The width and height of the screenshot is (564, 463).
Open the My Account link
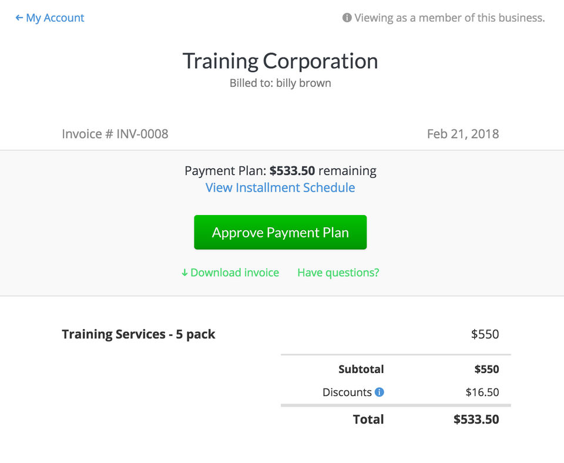55,18
